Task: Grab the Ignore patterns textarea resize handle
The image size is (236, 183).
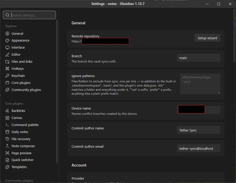Action: [x=219, y=93]
